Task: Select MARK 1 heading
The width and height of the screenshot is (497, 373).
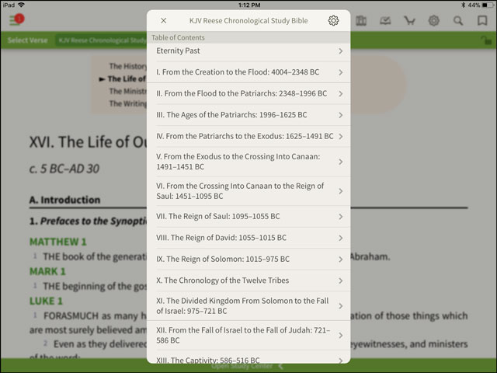Action: click(47, 271)
